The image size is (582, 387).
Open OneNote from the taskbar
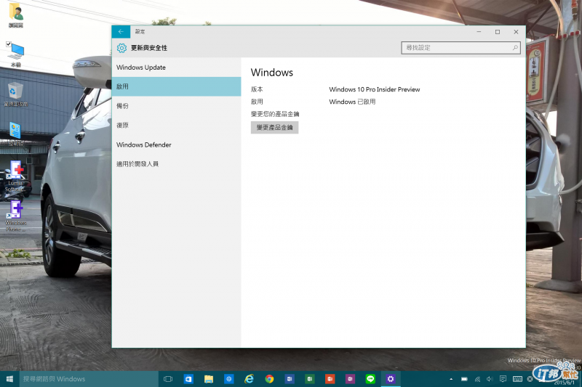pyautogui.click(x=350, y=379)
